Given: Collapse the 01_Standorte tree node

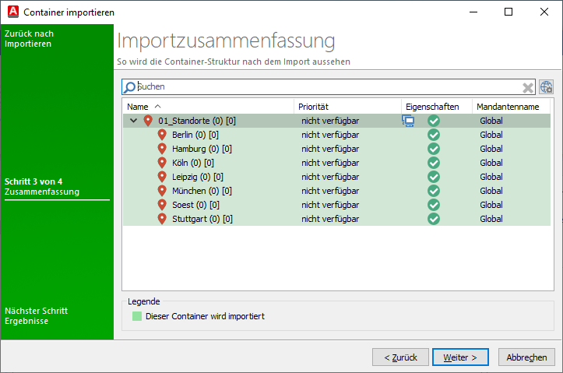Looking at the screenshot, I should click(134, 121).
